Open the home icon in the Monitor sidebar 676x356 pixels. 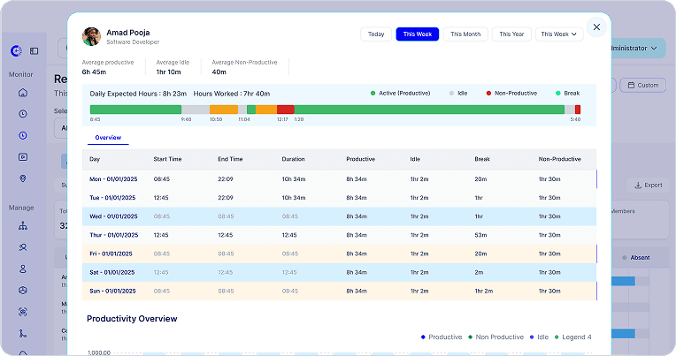(23, 93)
